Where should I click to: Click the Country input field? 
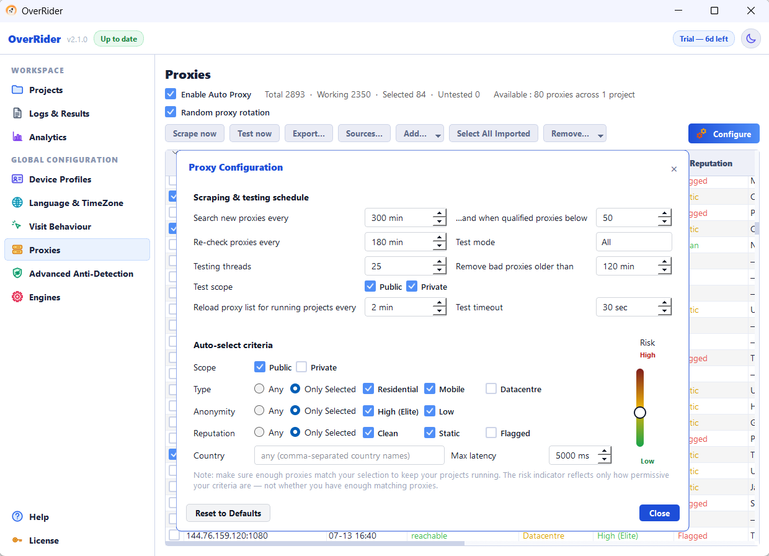click(349, 455)
